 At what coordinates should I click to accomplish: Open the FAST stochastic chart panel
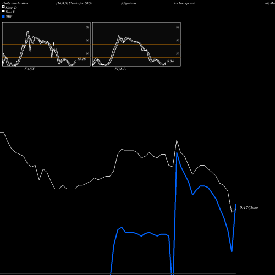pos(46,44)
